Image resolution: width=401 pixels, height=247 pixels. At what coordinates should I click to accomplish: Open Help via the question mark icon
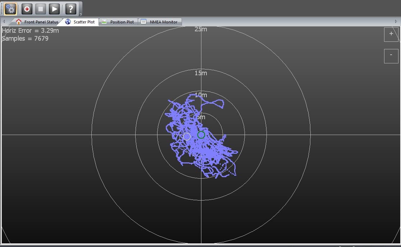coord(70,9)
